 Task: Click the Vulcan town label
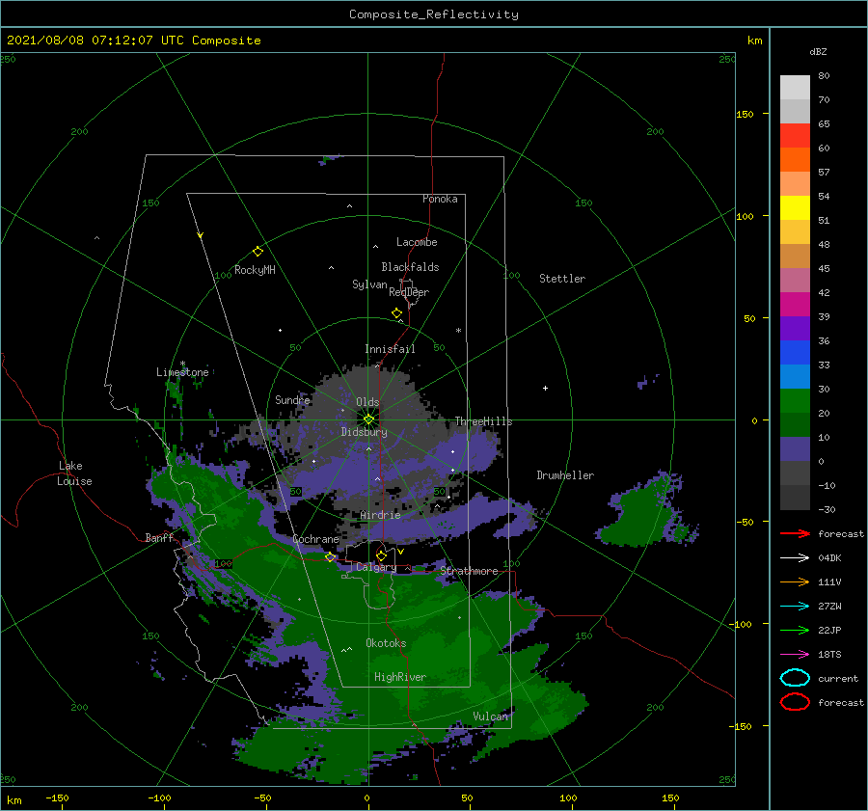point(490,716)
